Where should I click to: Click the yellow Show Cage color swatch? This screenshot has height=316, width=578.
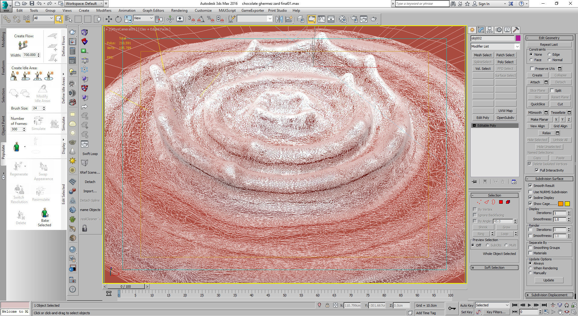point(567,204)
